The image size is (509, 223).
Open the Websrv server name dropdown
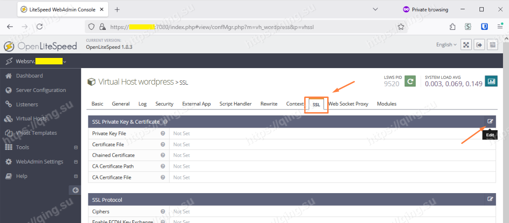(x=40, y=61)
